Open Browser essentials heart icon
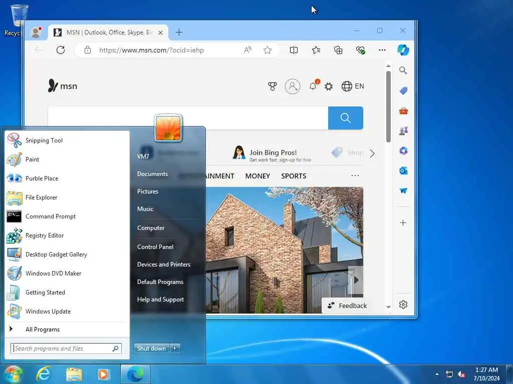Viewport: 513px width, 384px height. click(x=360, y=50)
